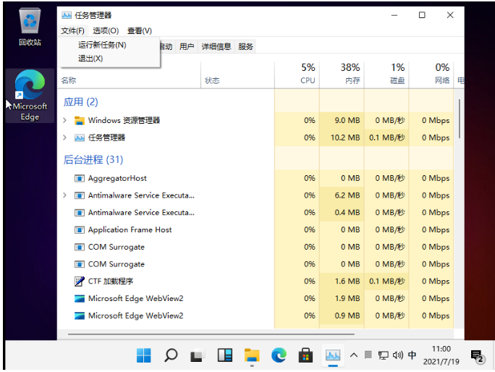Image resolution: width=495 pixels, height=372 pixels.
Task: Select the 回收站 recycle bin desktop icon
Action: (30, 28)
